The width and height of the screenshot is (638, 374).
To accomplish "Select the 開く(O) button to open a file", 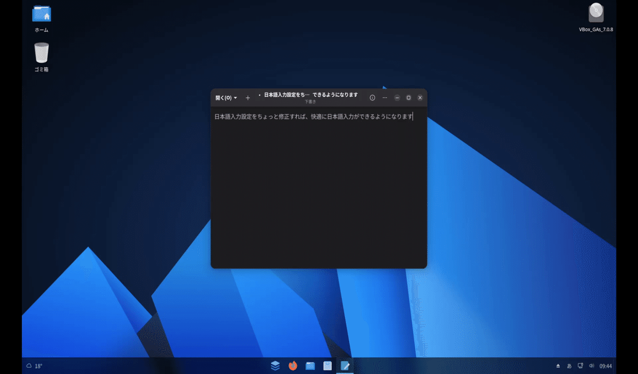I will pyautogui.click(x=224, y=98).
